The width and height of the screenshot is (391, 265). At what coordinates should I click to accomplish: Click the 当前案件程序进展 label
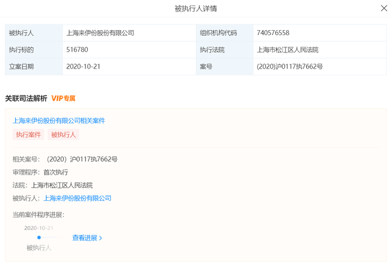pos(39,215)
